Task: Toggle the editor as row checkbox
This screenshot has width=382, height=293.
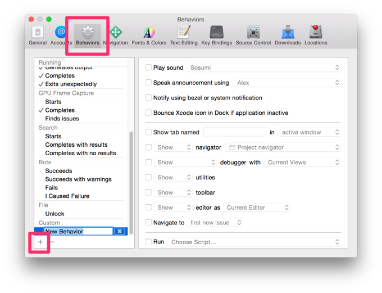Action: click(x=148, y=208)
